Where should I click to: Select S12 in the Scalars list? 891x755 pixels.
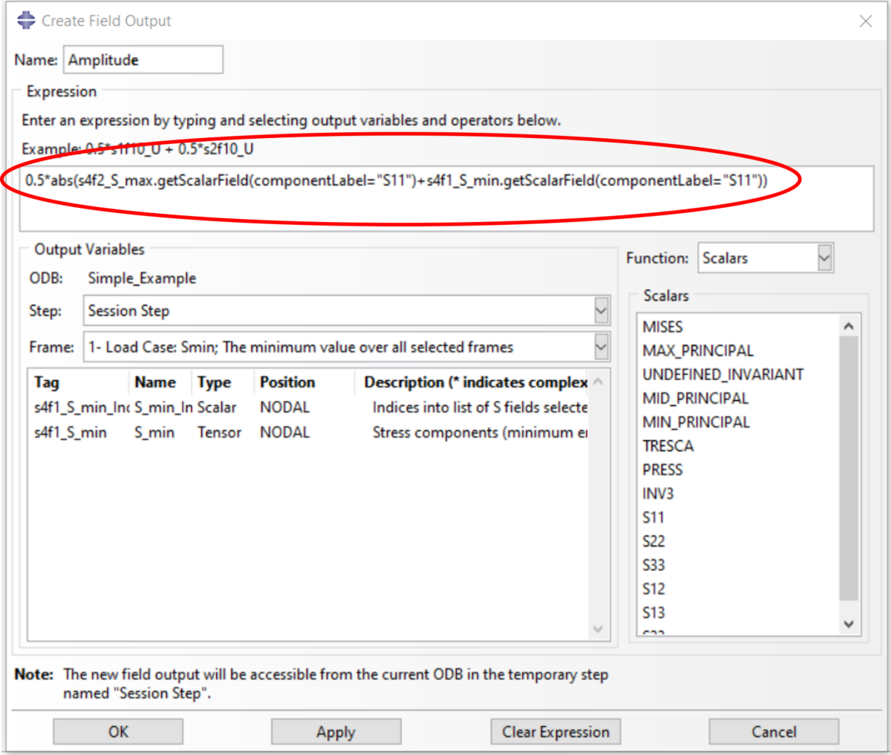[653, 589]
